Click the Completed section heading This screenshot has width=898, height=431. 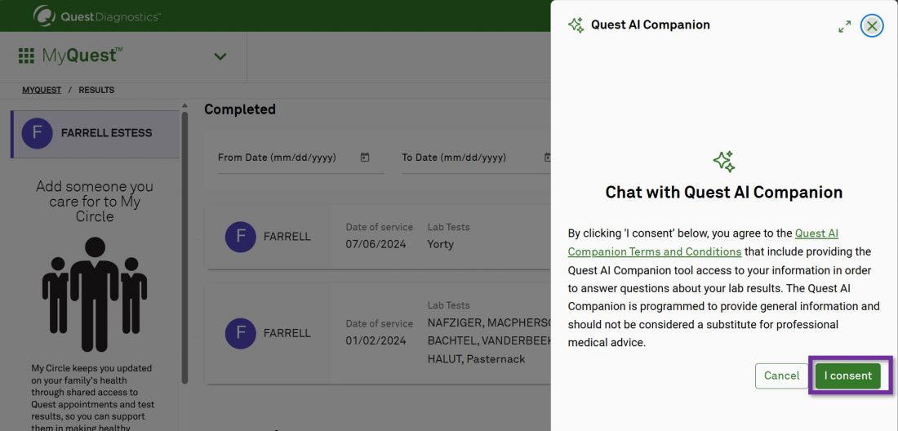[x=240, y=109]
